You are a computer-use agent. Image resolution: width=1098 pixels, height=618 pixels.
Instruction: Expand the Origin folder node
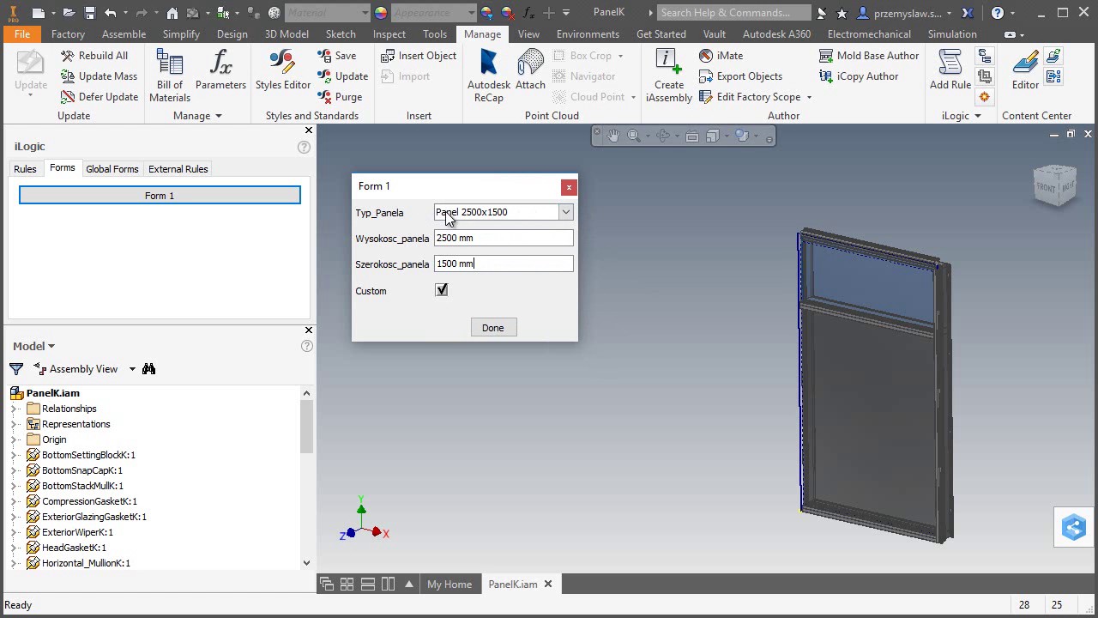point(15,439)
